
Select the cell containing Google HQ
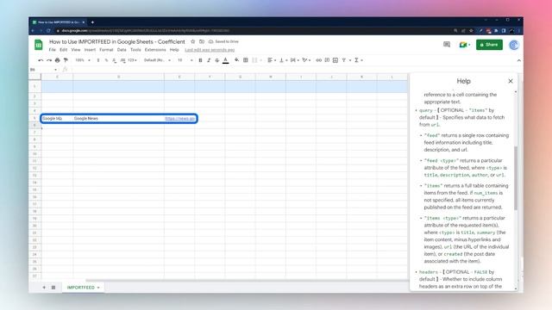pyautogui.click(x=57, y=119)
